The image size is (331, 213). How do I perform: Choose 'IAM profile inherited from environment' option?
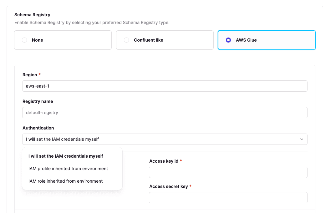click(x=68, y=169)
